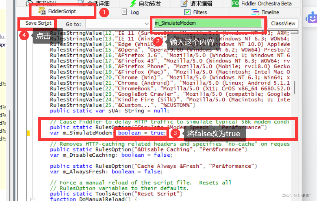Open the blue robot assistant icon
Image resolution: width=317 pixels, height=201 pixels.
click(312, 17)
